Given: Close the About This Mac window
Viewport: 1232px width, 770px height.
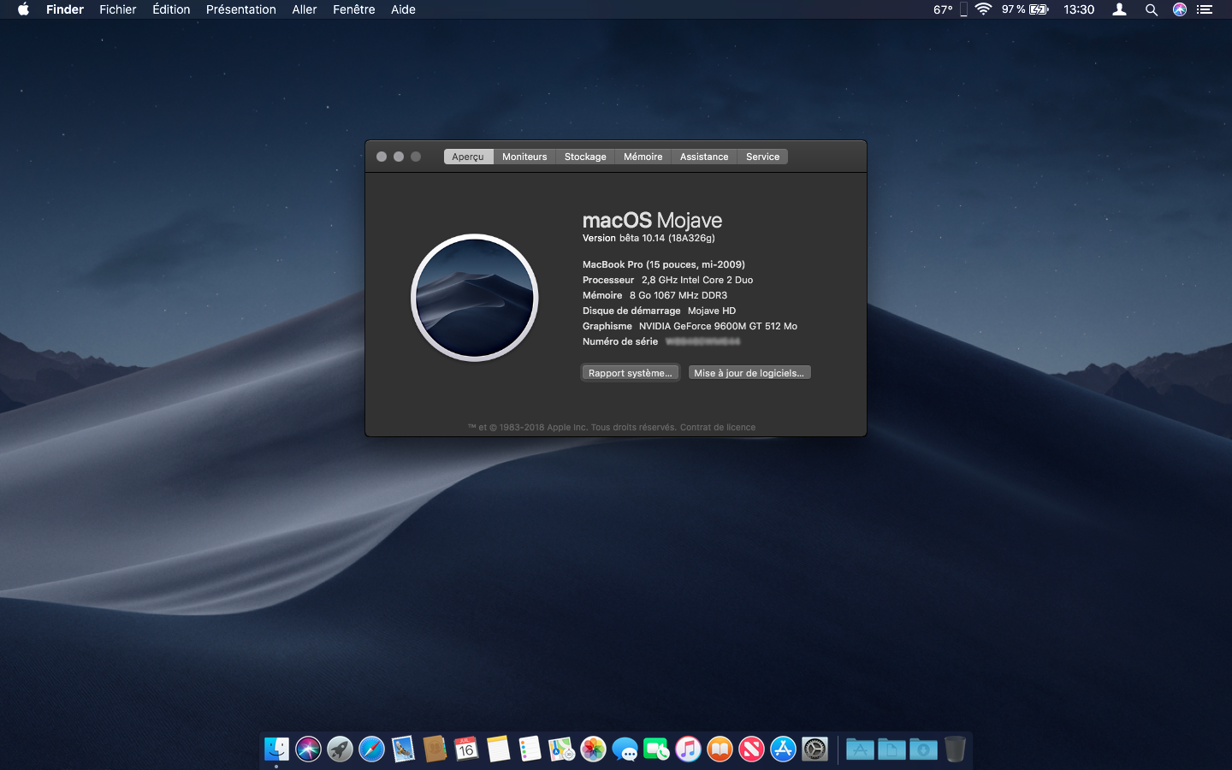Looking at the screenshot, I should [x=382, y=157].
